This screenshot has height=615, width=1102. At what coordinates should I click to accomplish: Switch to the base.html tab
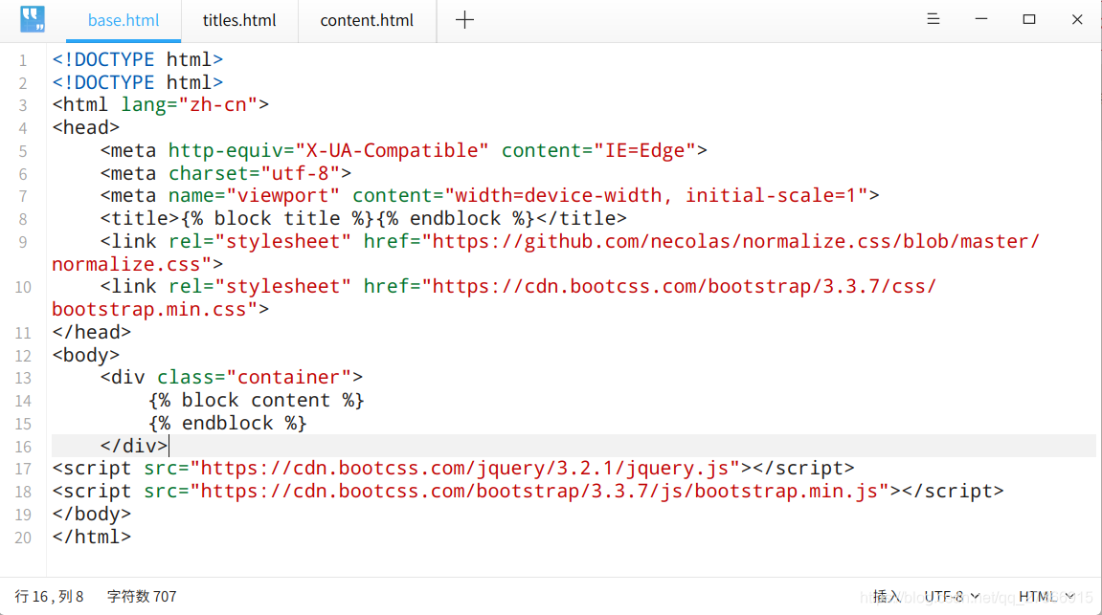(x=124, y=20)
